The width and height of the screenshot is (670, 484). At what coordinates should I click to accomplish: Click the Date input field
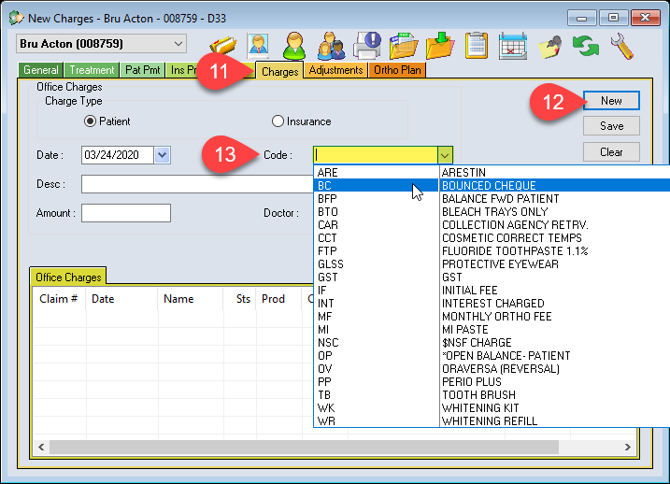[118, 155]
